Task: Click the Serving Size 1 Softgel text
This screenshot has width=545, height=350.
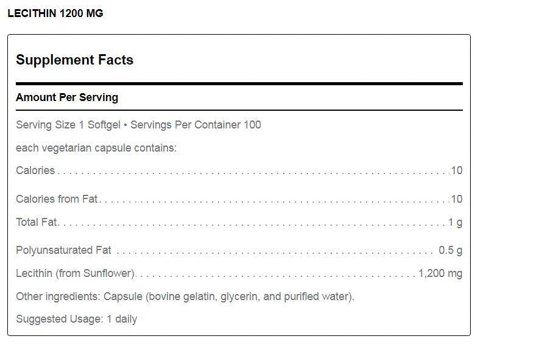Action: [x=68, y=124]
